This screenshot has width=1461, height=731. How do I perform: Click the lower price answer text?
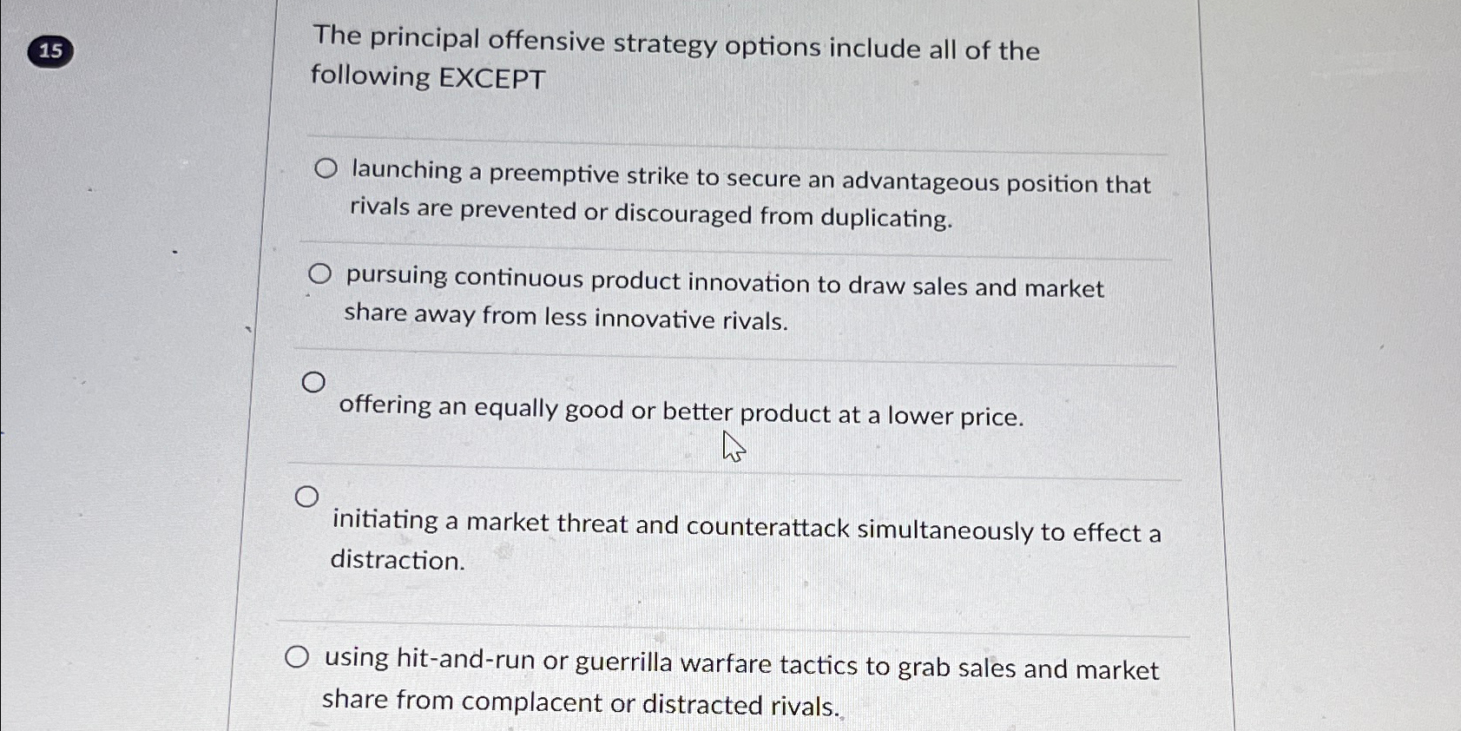[681, 414]
